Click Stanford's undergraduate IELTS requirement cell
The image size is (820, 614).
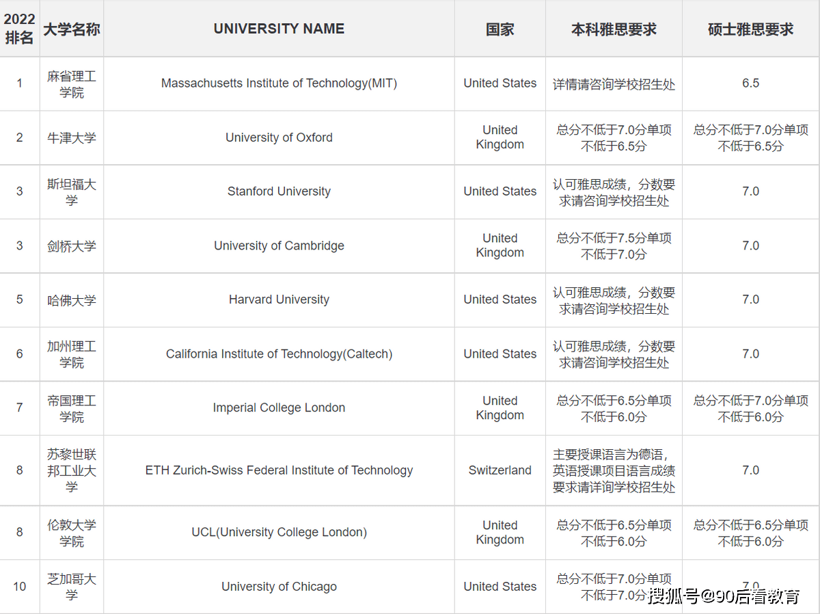pyautogui.click(x=614, y=192)
